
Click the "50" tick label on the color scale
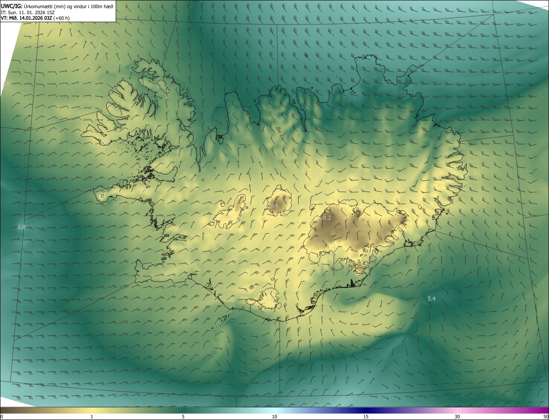coord(546,417)
